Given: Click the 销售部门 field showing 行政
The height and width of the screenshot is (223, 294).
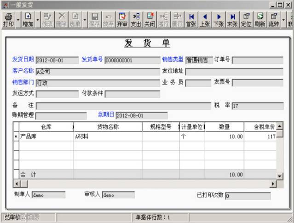Looking at the screenshot, I should [x=98, y=83].
